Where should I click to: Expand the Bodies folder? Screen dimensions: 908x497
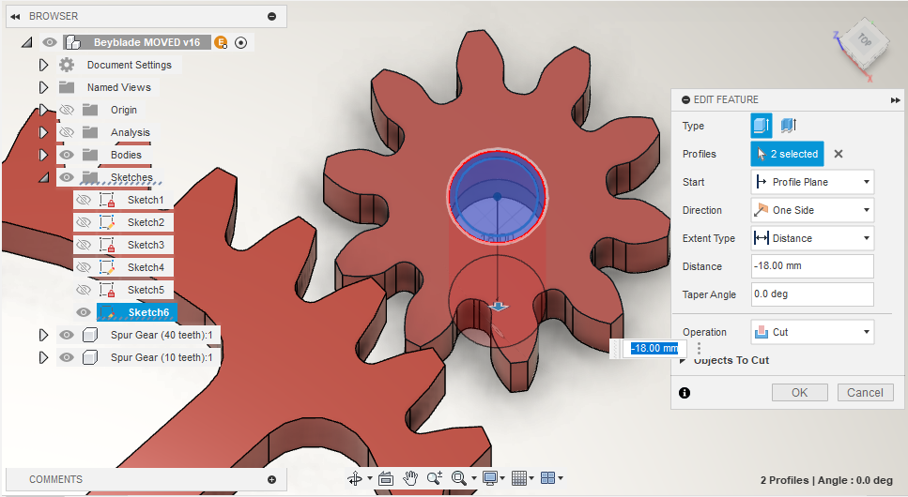pos(43,155)
